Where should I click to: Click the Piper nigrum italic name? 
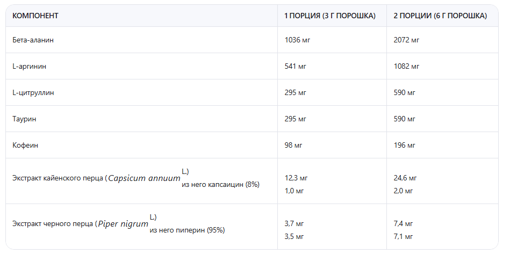pos(123,224)
